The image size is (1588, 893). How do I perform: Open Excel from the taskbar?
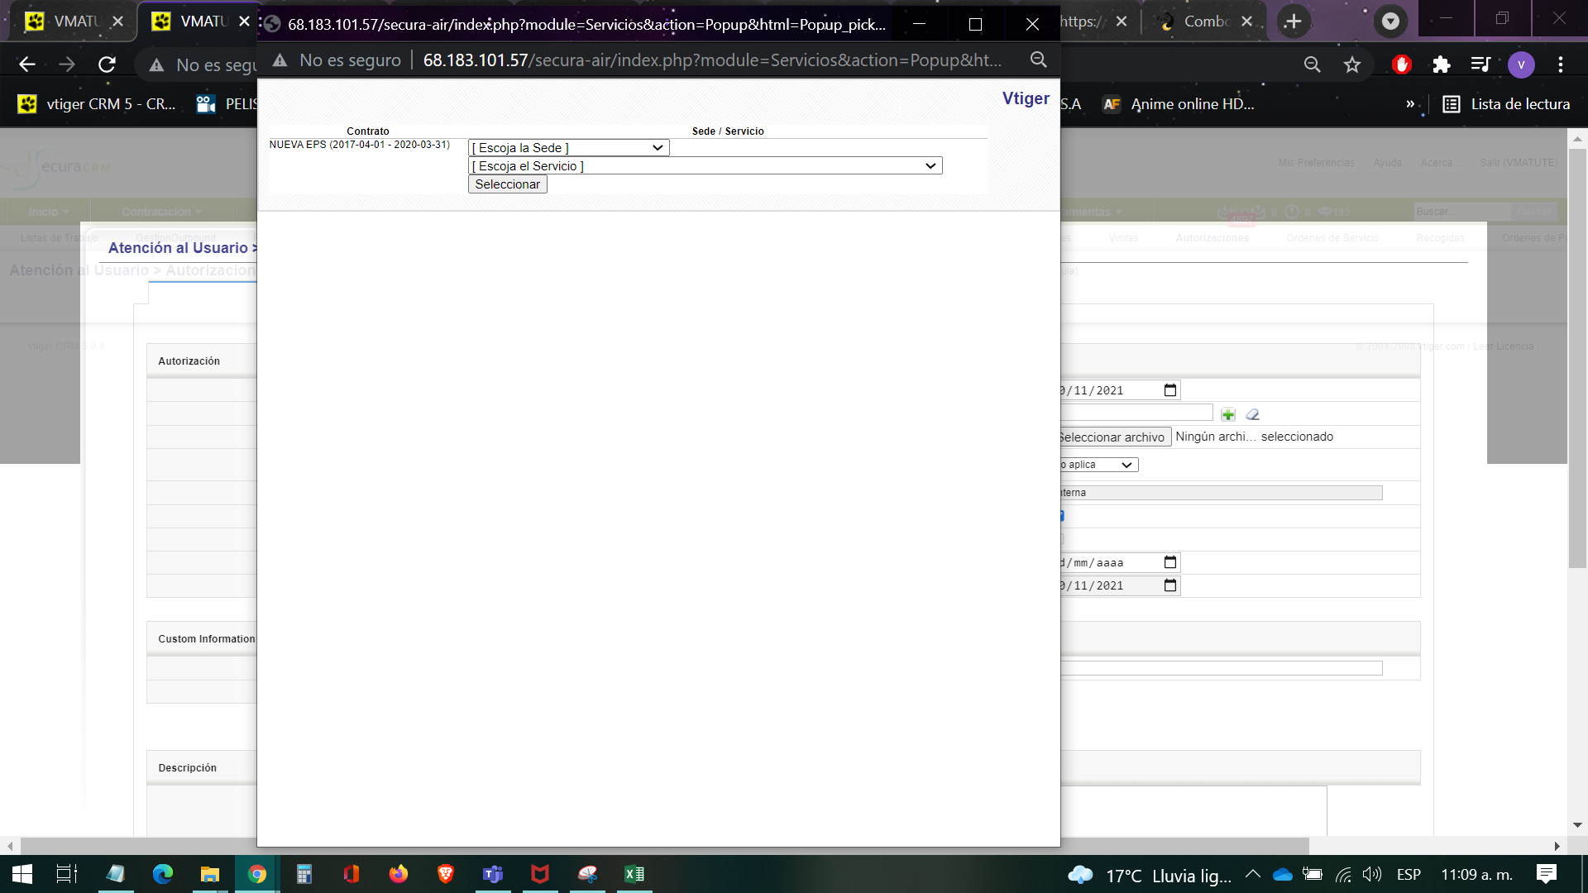click(634, 874)
